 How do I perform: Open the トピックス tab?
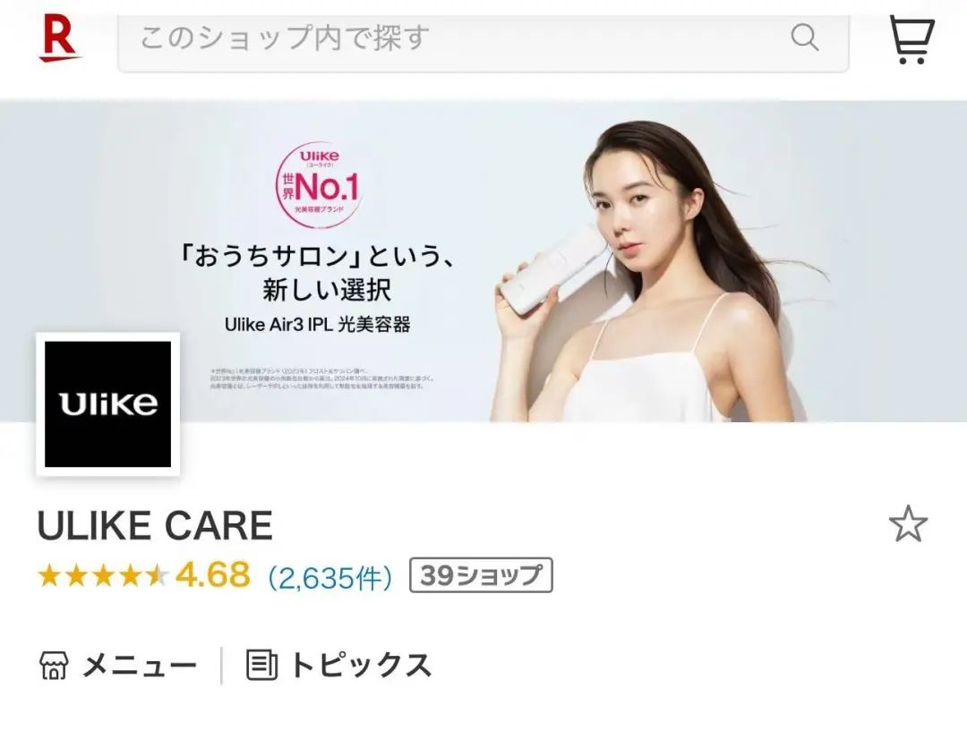click(x=338, y=665)
